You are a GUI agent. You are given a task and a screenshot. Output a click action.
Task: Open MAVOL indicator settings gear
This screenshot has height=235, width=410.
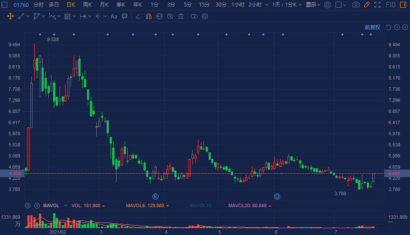click(x=27, y=206)
